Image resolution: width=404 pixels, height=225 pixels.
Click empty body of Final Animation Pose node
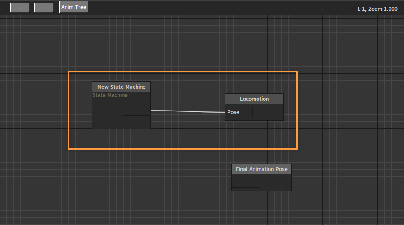[275, 183]
